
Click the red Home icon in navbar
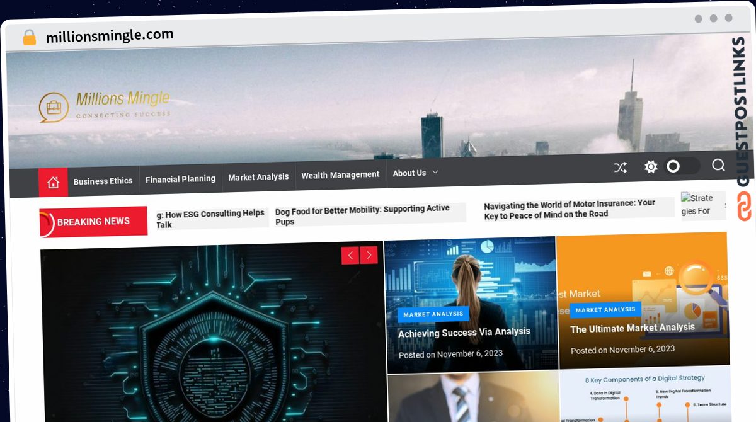tap(53, 183)
